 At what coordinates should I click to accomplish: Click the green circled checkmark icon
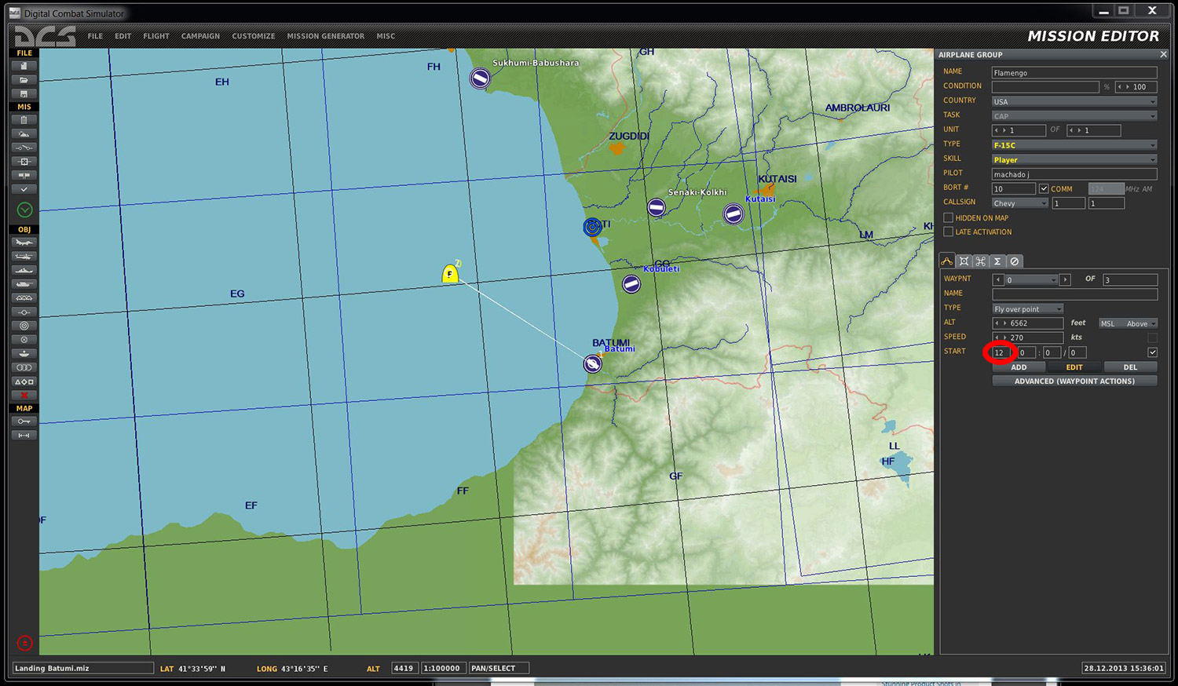pyautogui.click(x=24, y=210)
